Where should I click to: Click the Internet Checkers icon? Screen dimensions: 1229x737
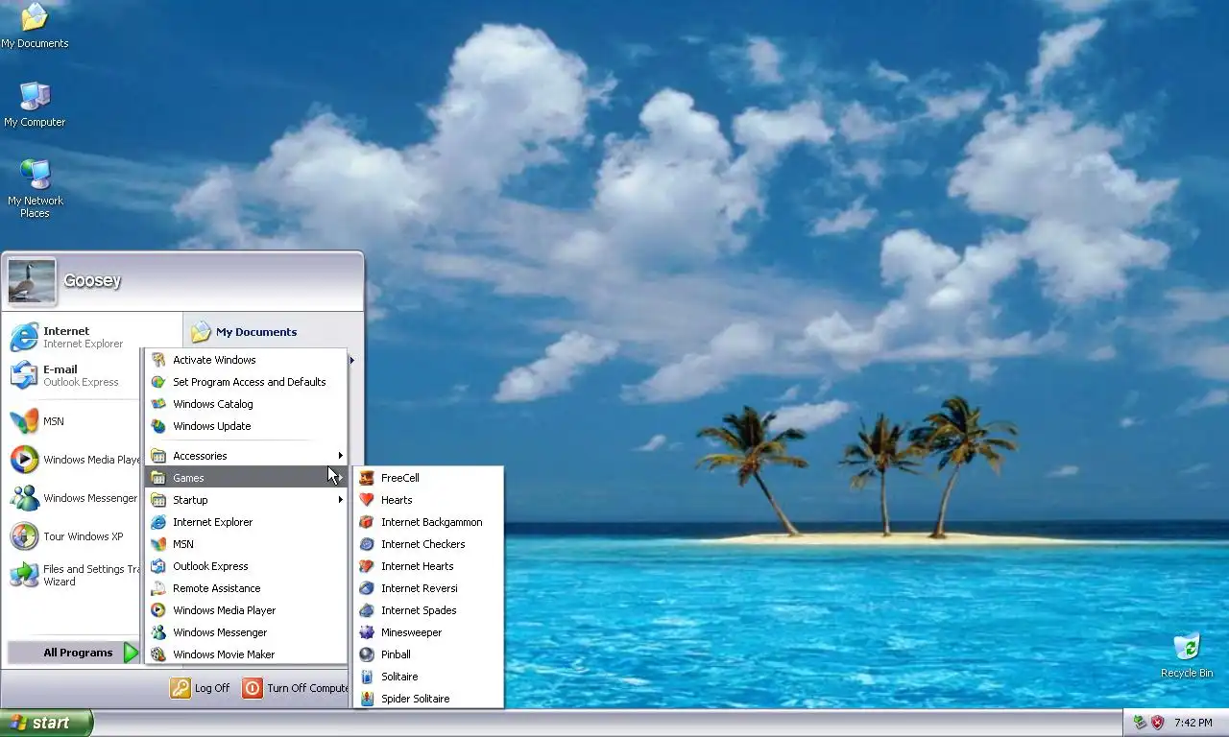click(x=366, y=544)
